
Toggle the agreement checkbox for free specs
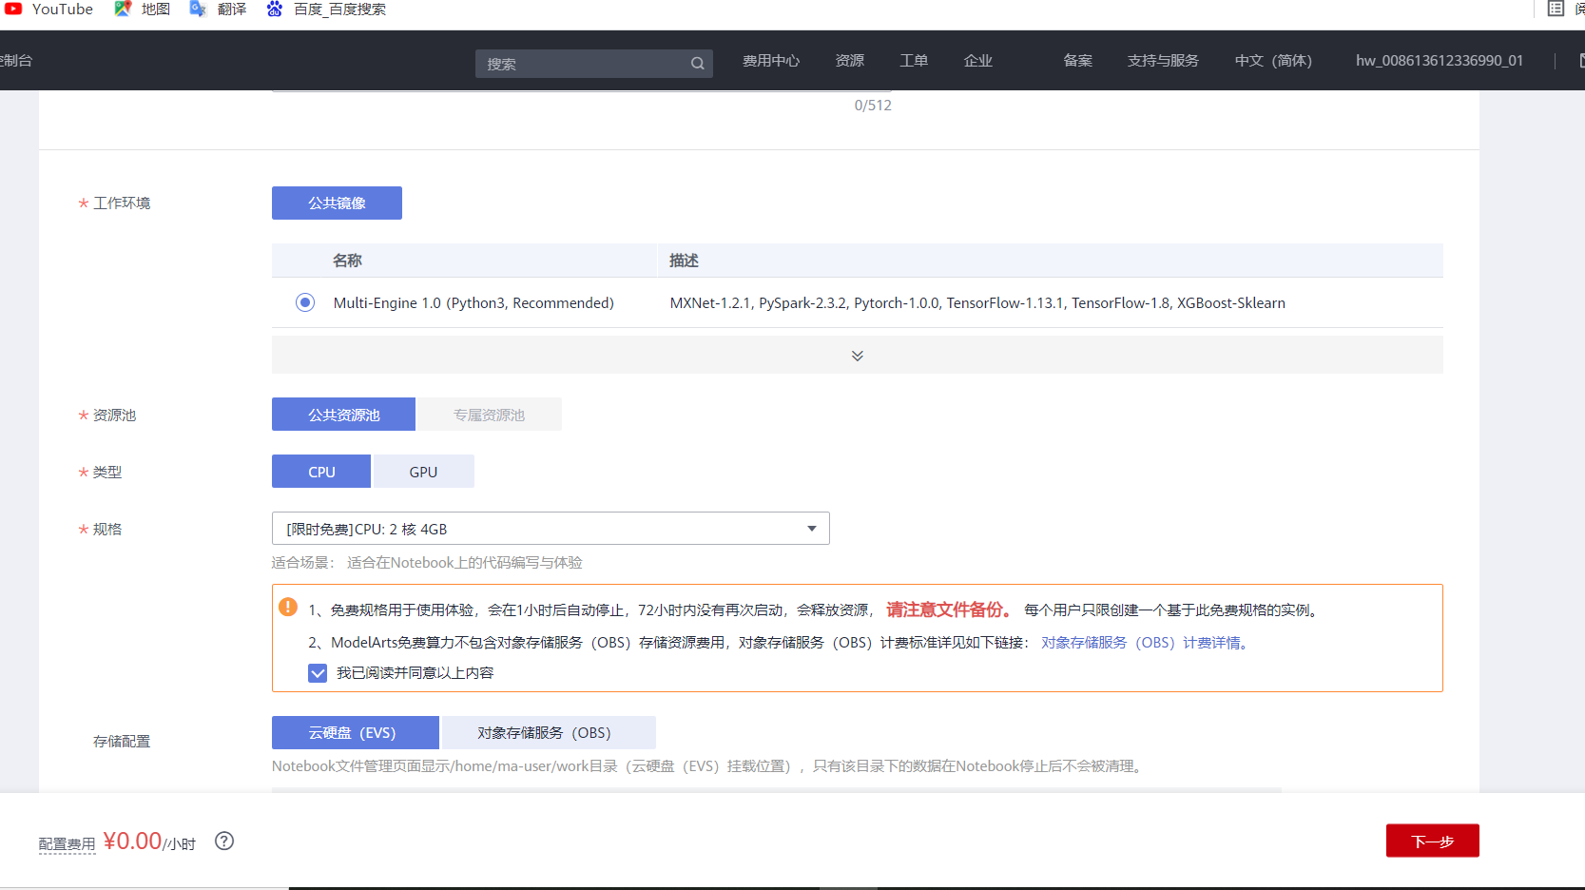pyautogui.click(x=318, y=673)
